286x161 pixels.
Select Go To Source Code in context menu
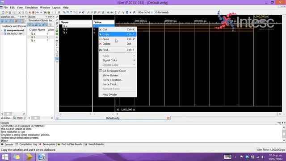click(x=118, y=71)
